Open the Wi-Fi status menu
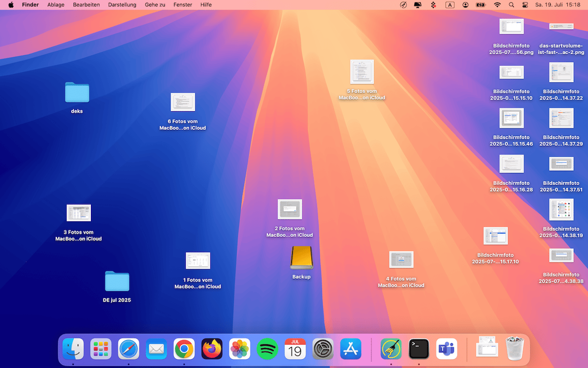Image resolution: width=588 pixels, height=368 pixels. 497,5
